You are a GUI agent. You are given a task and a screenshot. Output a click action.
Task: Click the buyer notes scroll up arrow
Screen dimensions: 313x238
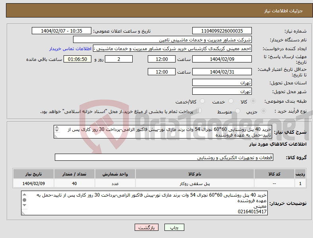24,194
